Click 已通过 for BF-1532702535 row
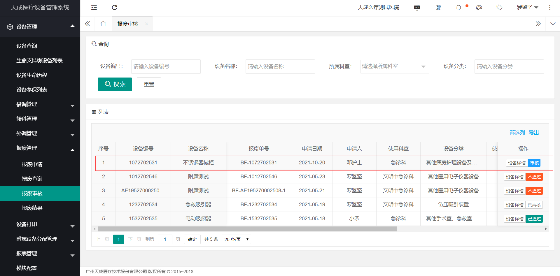This screenshot has height=276, width=560. 534,219
